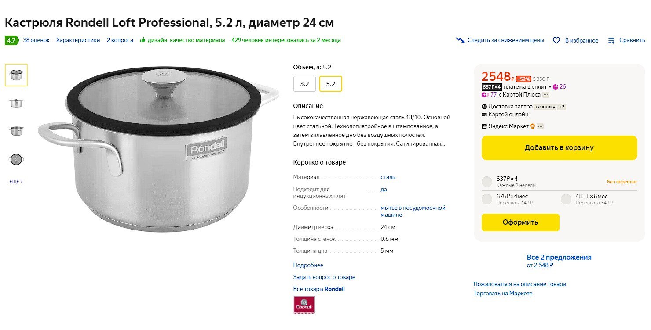Expand more thumbnails via ЕЩЁ 7

click(x=16, y=181)
